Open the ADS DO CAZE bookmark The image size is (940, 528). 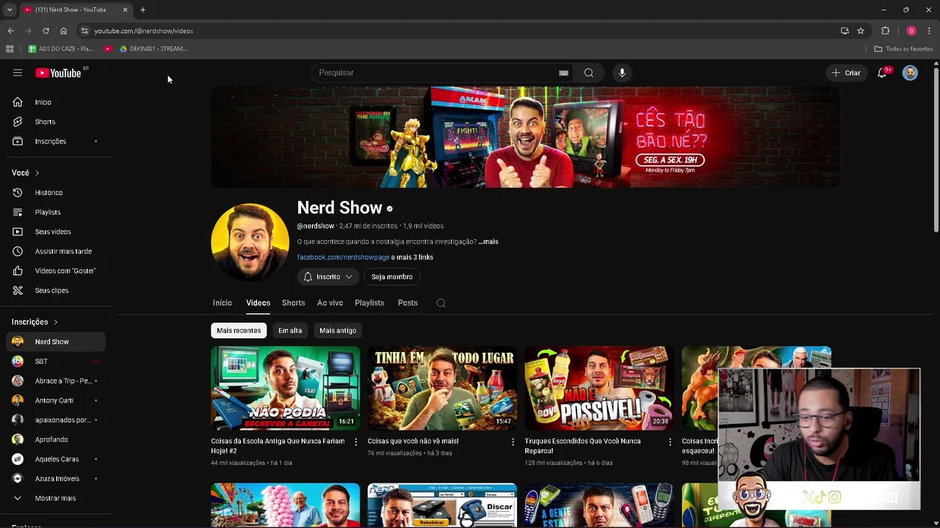click(60, 48)
